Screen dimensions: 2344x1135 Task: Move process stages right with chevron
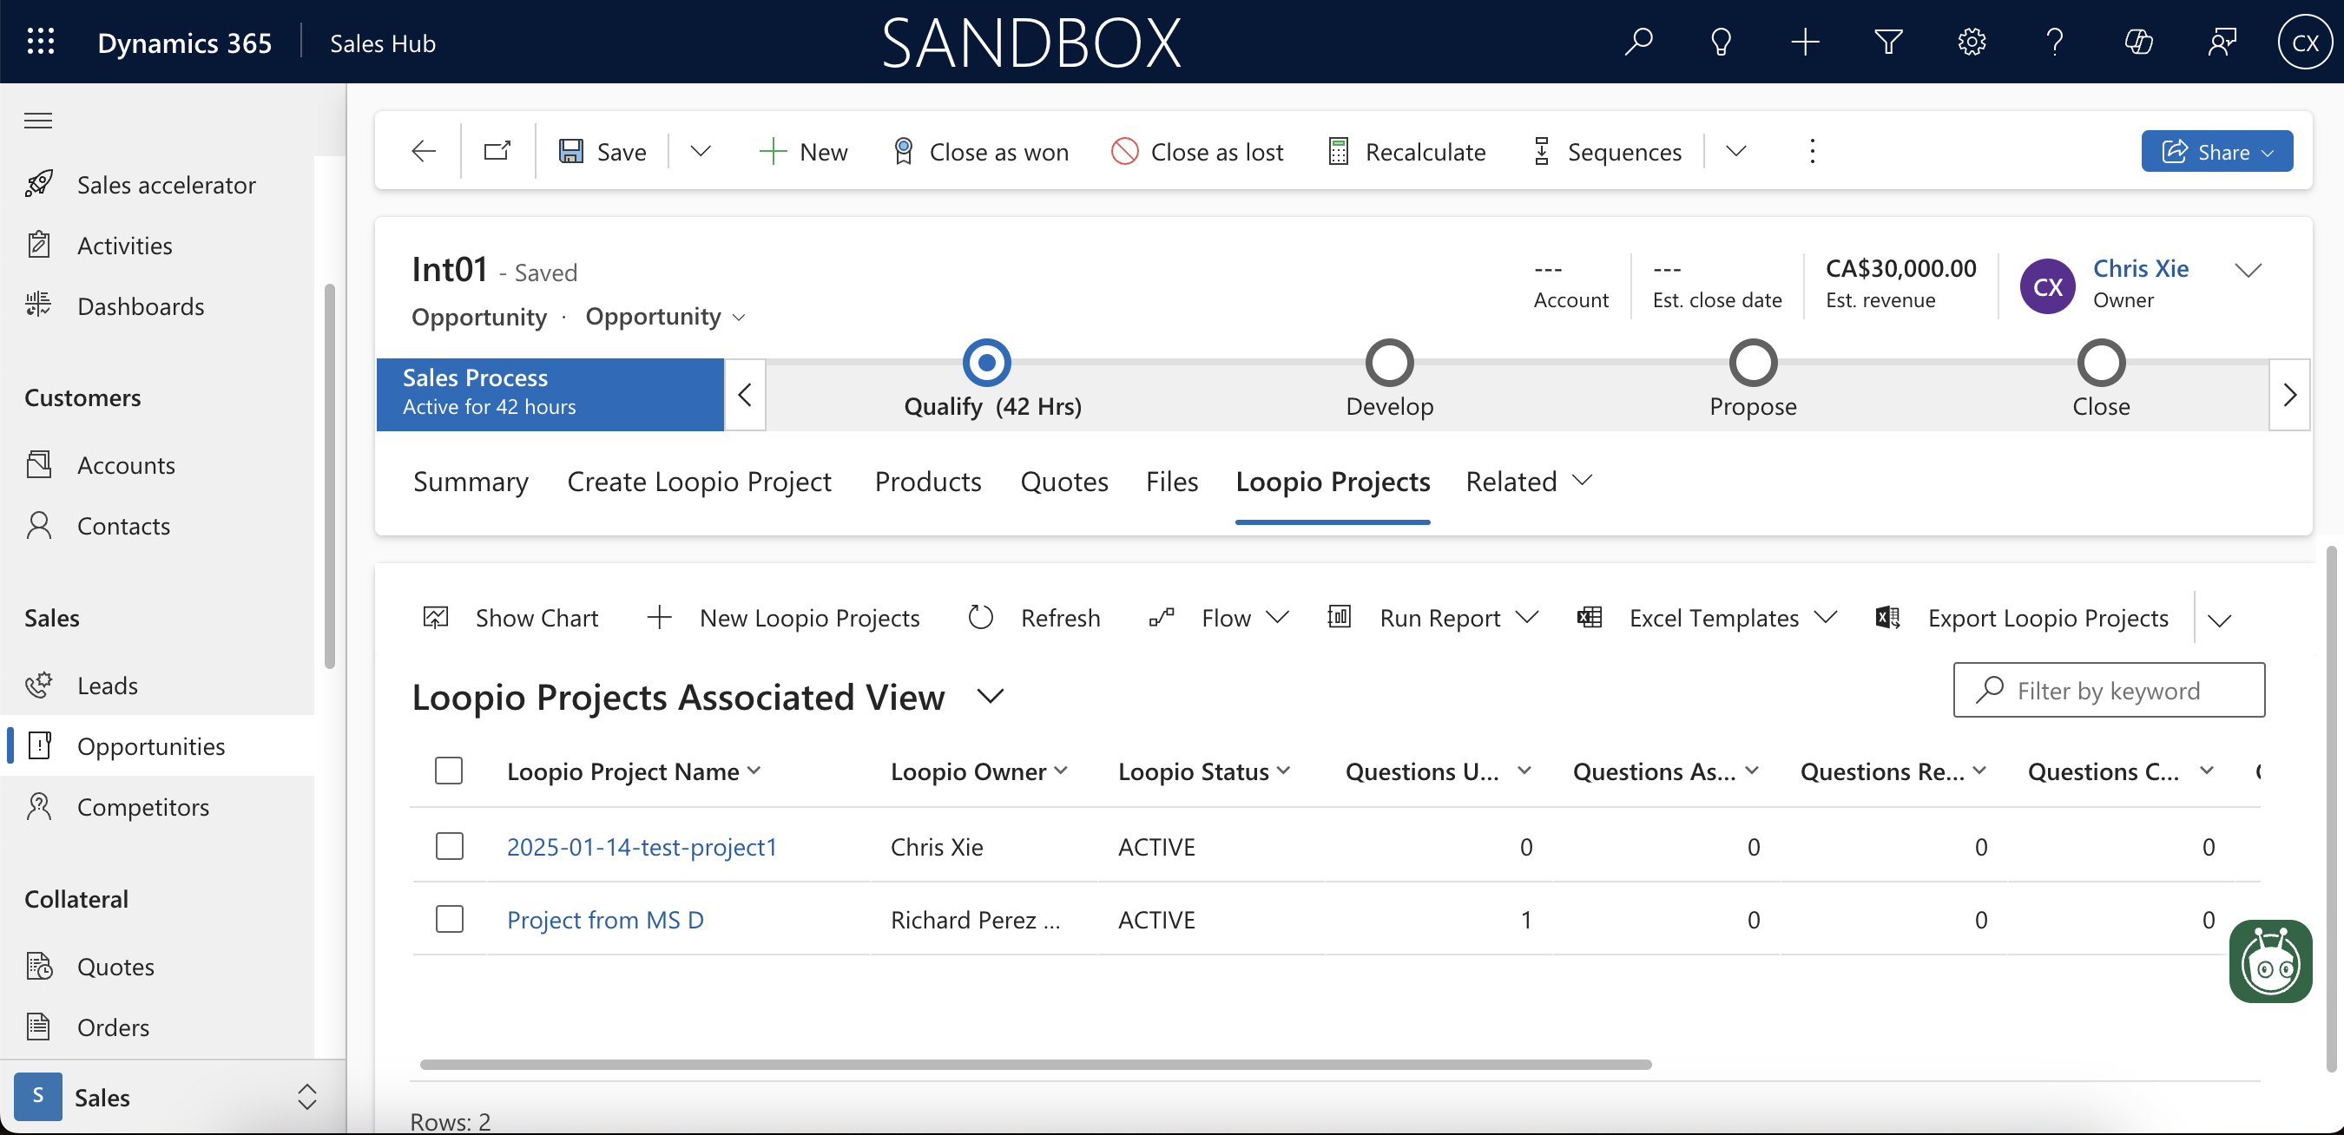coord(2289,395)
